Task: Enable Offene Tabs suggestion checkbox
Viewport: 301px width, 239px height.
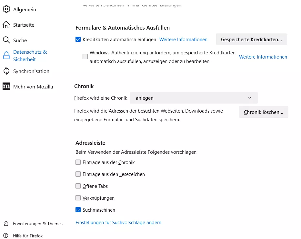Action: tap(78, 186)
